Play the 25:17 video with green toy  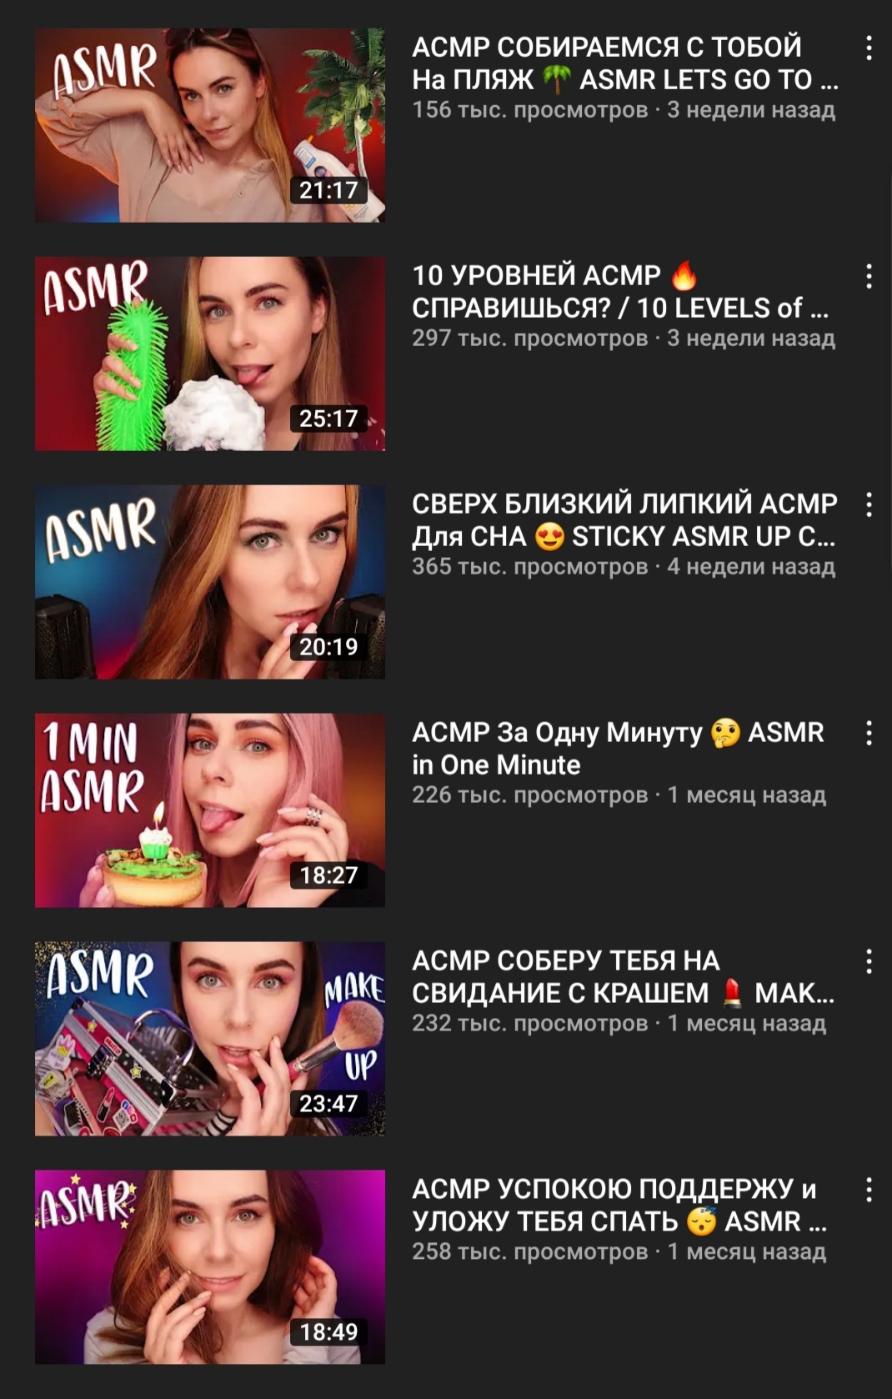pos(210,354)
